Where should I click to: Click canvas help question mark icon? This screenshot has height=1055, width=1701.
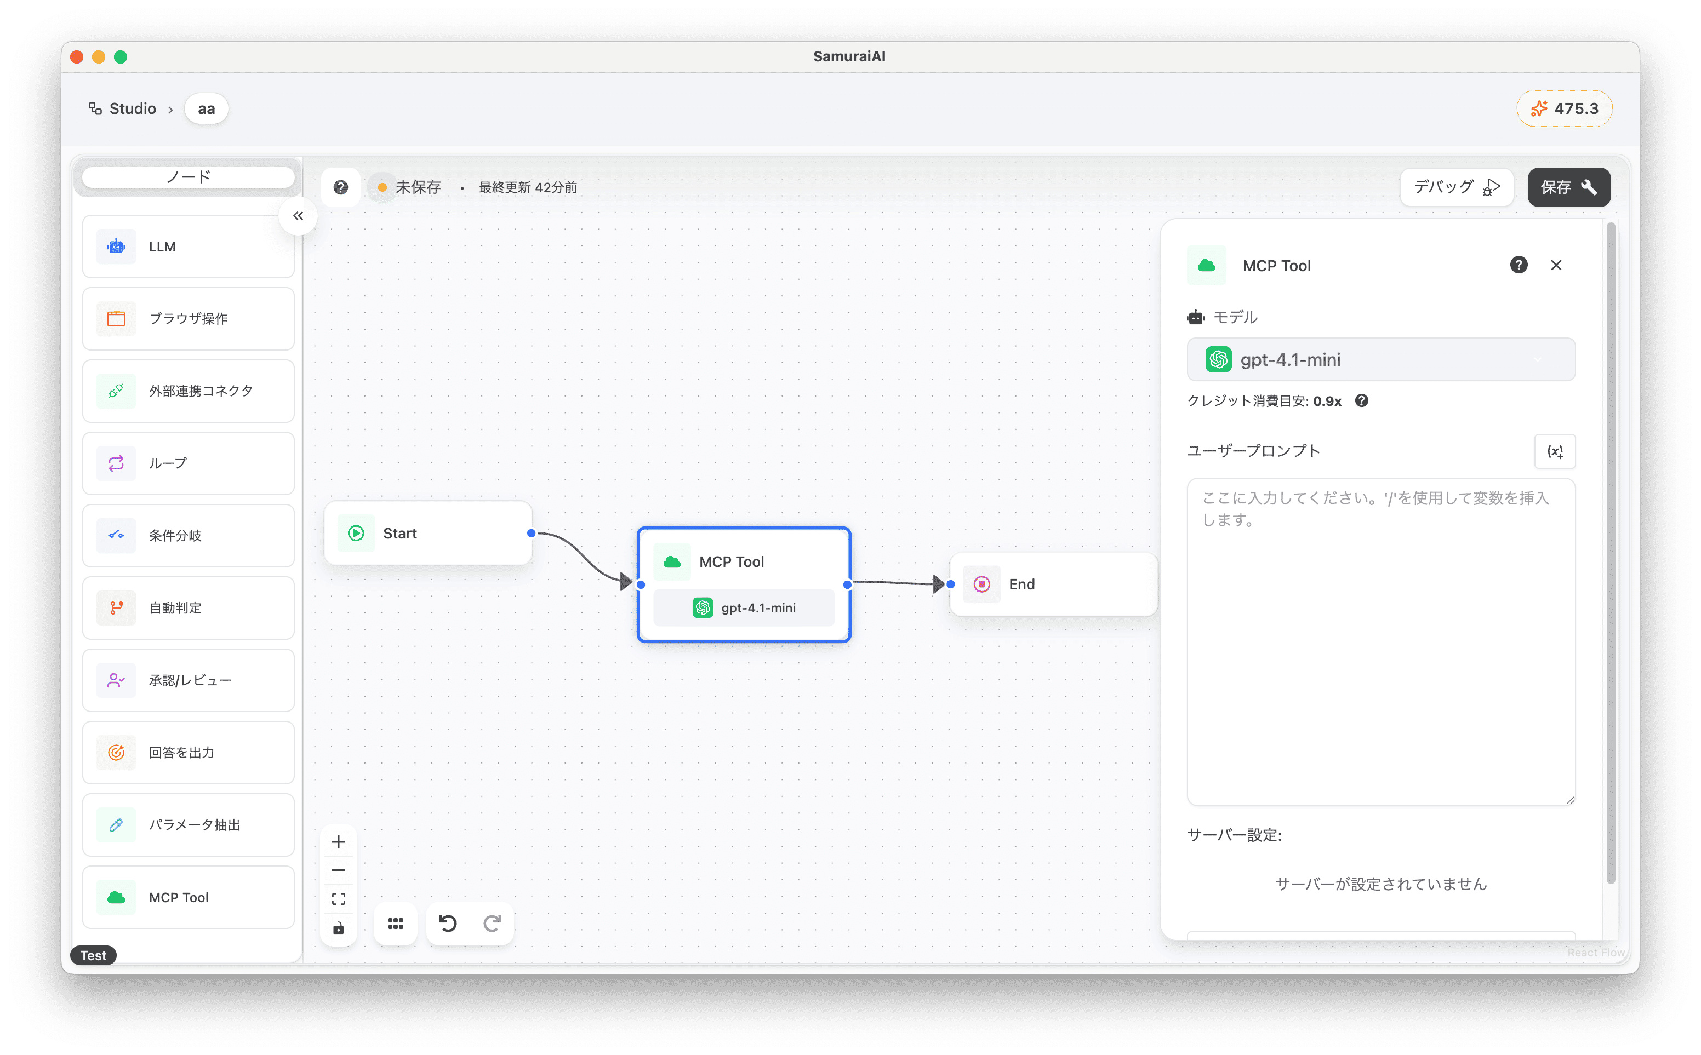tap(341, 187)
